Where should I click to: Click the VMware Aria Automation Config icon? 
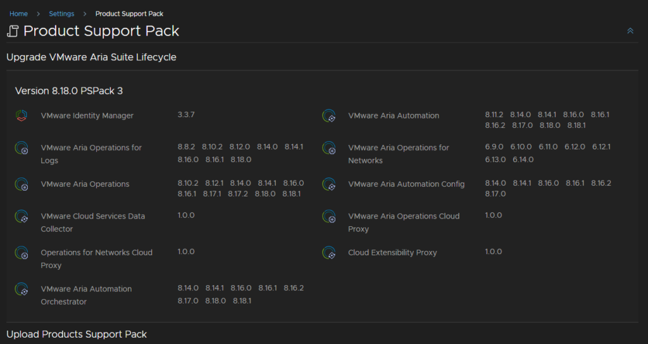pyautogui.click(x=329, y=184)
